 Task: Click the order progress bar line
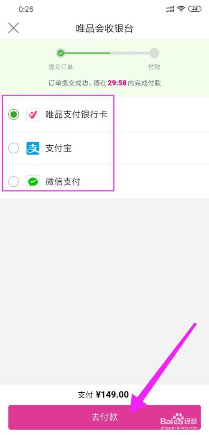coord(107,53)
